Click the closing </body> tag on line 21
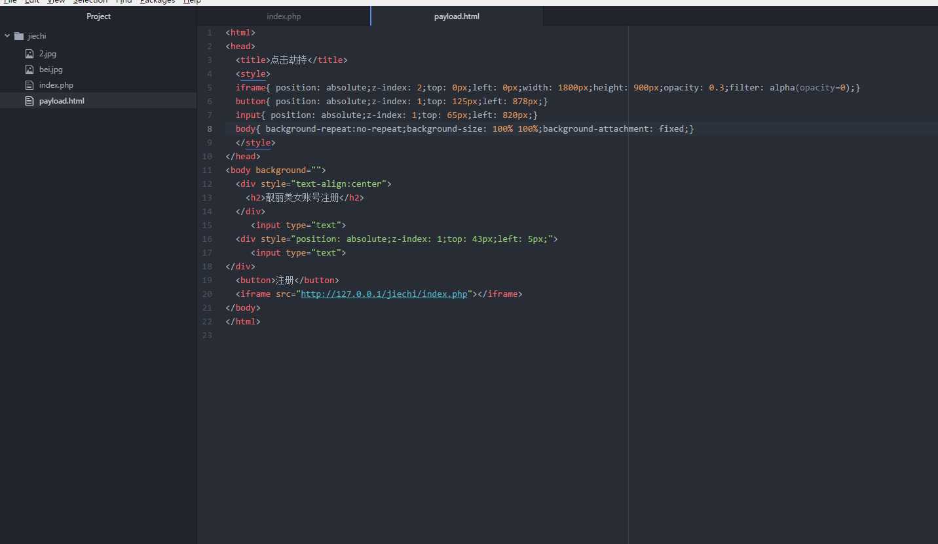938x544 pixels. [243, 308]
